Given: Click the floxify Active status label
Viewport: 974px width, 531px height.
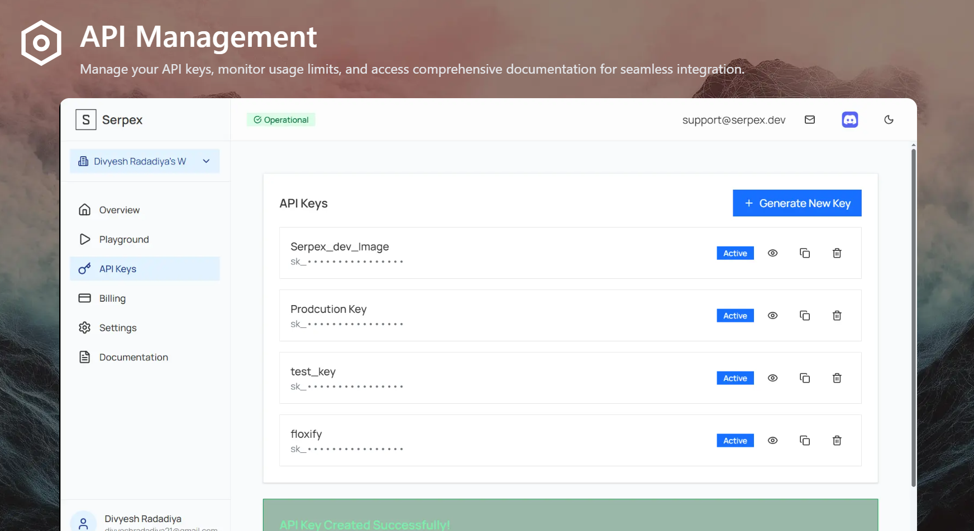Looking at the screenshot, I should click(x=734, y=440).
